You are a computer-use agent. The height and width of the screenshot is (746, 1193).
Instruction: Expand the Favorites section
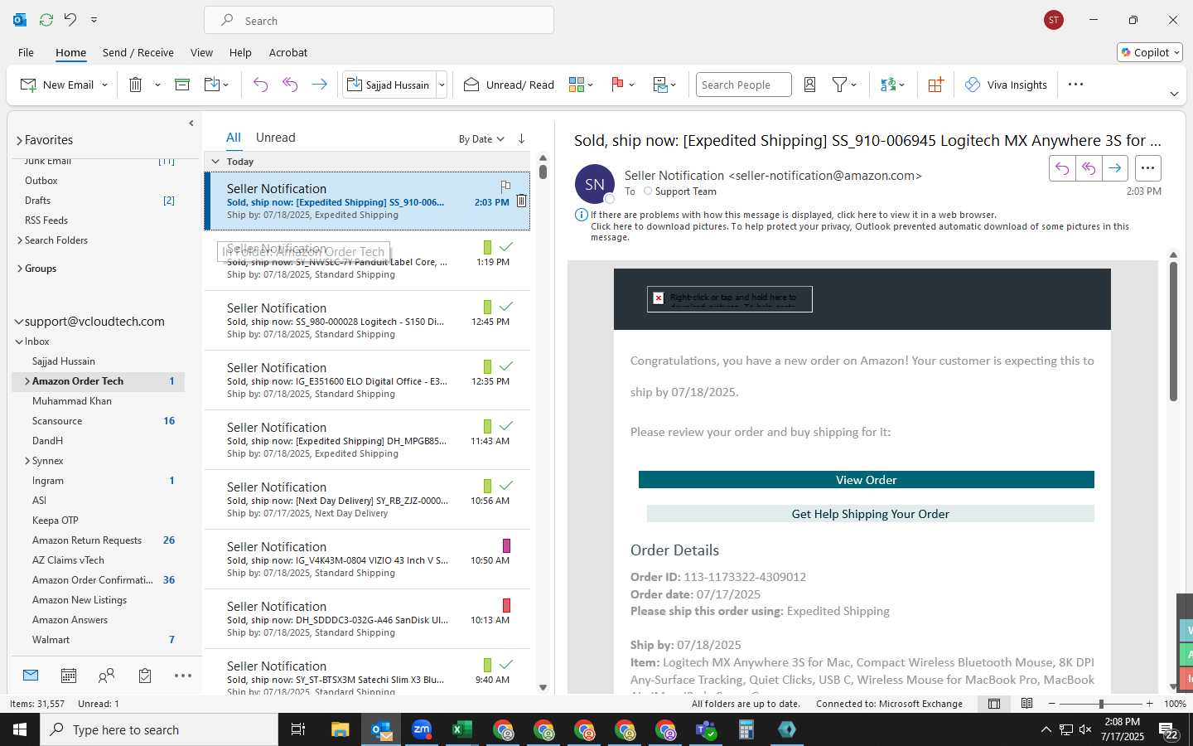pyautogui.click(x=19, y=141)
